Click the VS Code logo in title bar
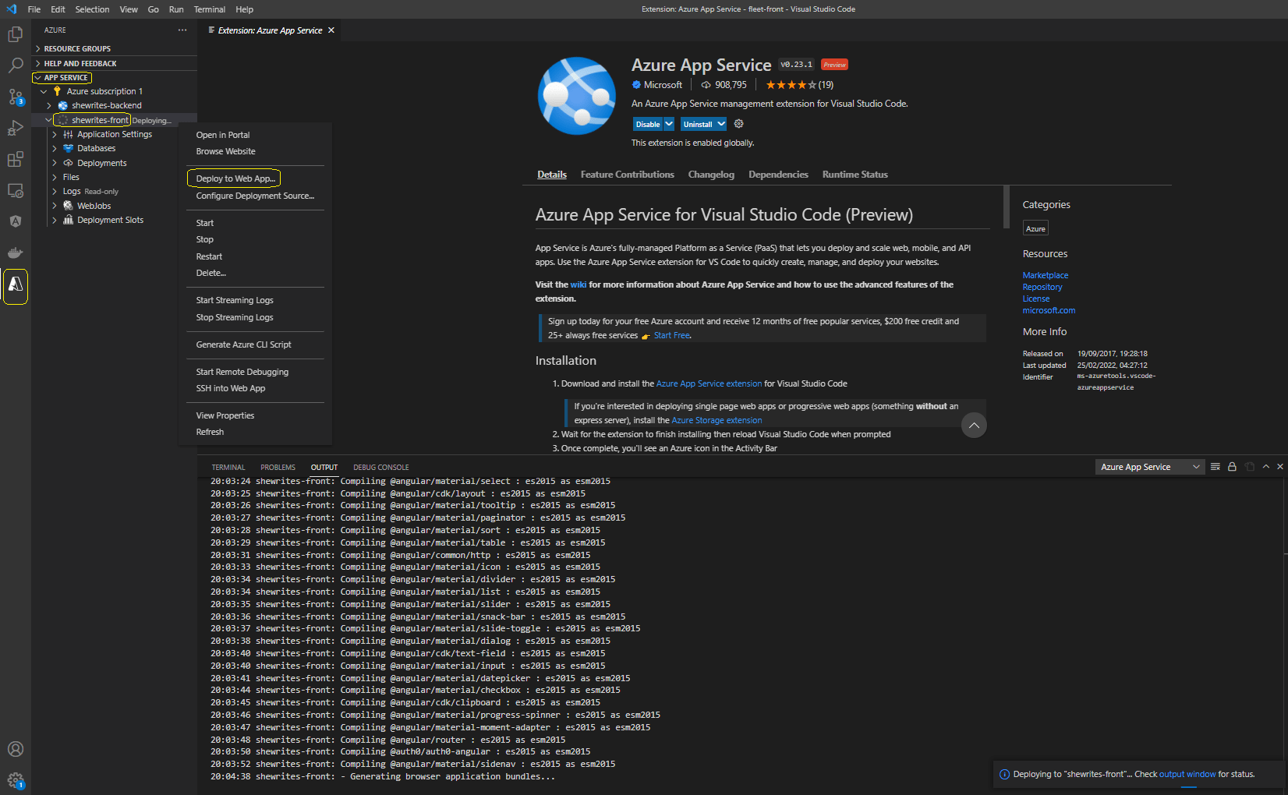The image size is (1288, 795). pos(11,9)
